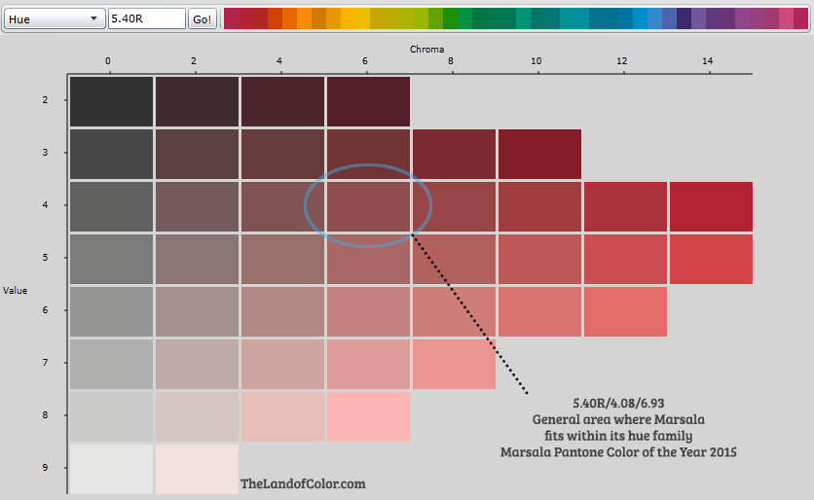Select the deep red swatch at value 3, chroma 10
Viewport: 814px width, 500px height.
pyautogui.click(x=539, y=154)
